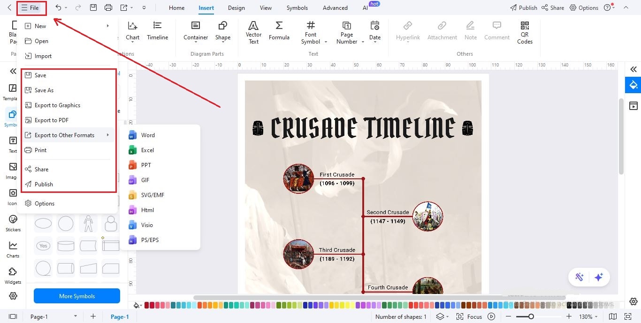The image size is (641, 323).
Task: Click the Export icon in title bar
Action: pyautogui.click(x=124, y=7)
